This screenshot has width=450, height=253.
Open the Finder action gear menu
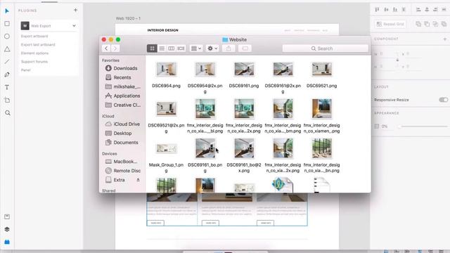pyautogui.click(x=212, y=48)
